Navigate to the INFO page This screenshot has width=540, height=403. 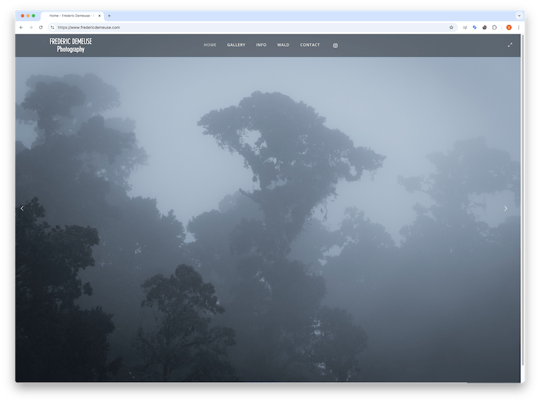tap(261, 45)
